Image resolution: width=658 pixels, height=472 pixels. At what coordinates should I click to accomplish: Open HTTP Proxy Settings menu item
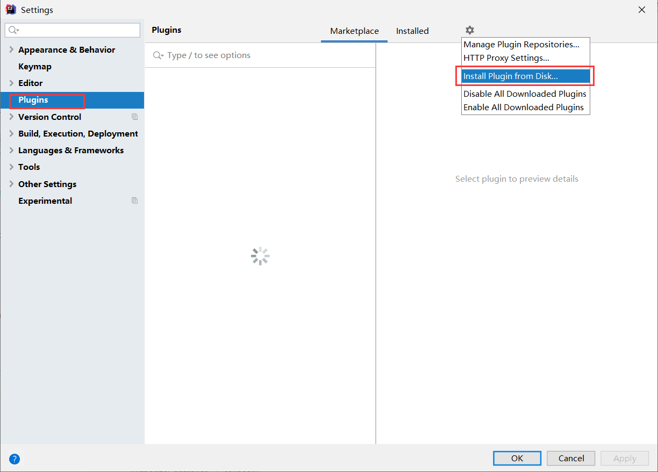[526, 58]
